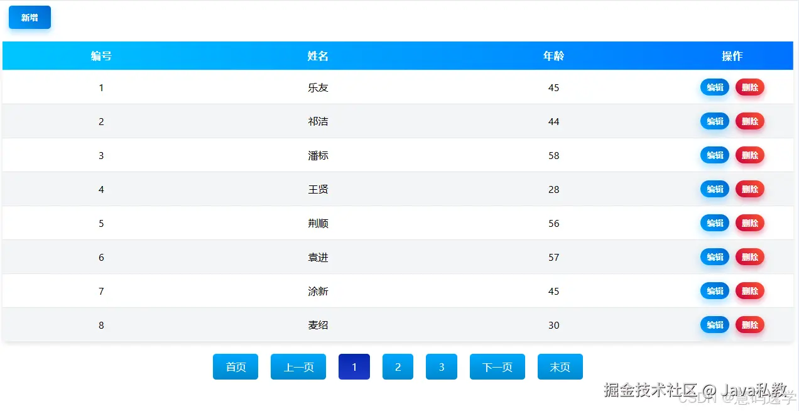Go to previous page with 上一页

point(298,367)
